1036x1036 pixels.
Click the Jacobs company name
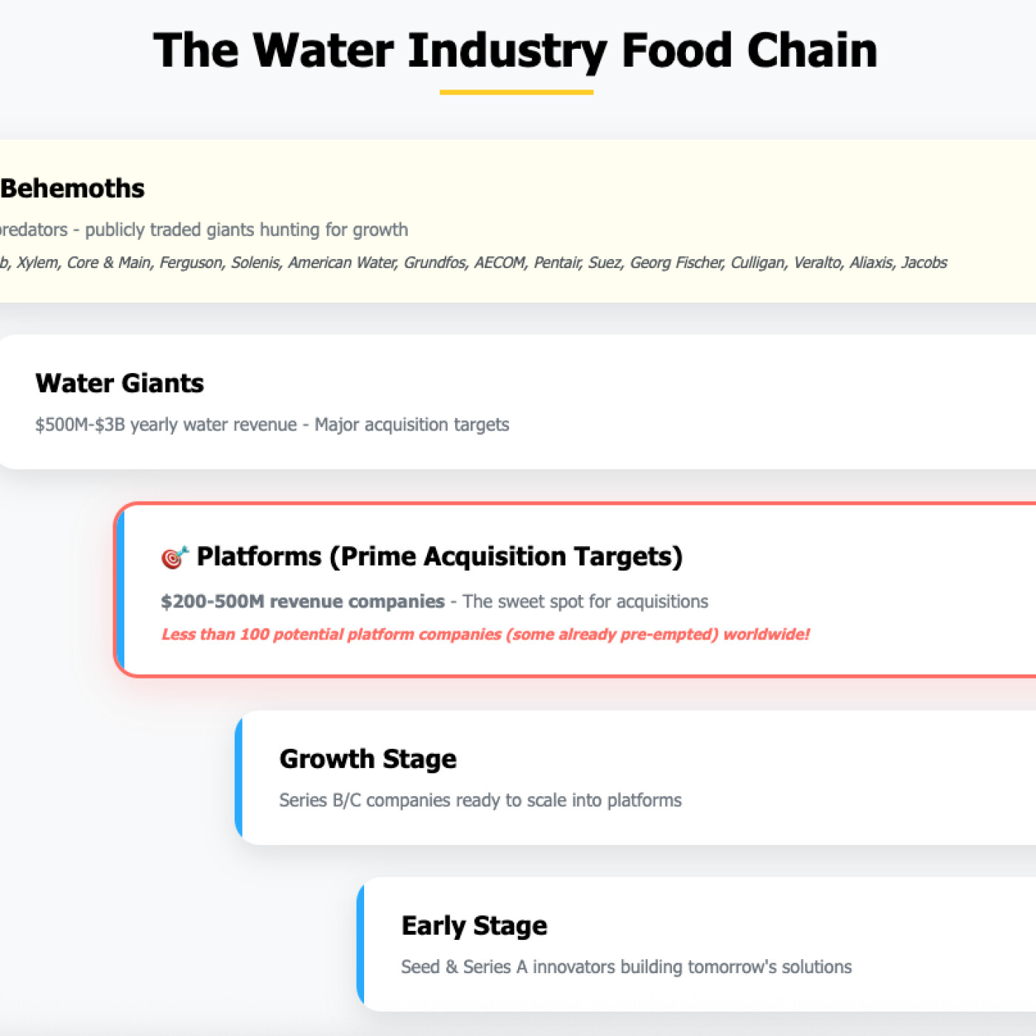tap(924, 263)
